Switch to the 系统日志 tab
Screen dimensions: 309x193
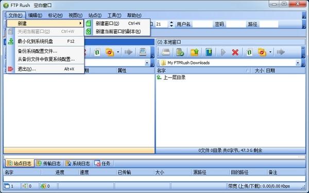coord(78,163)
